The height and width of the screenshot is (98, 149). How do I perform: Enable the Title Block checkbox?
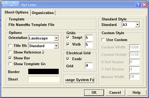coord(10,46)
